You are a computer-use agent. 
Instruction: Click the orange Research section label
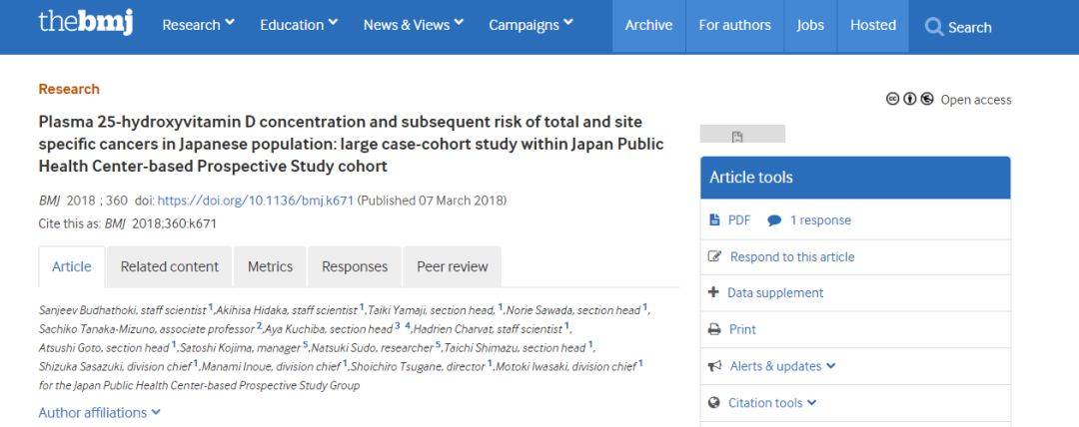(69, 89)
